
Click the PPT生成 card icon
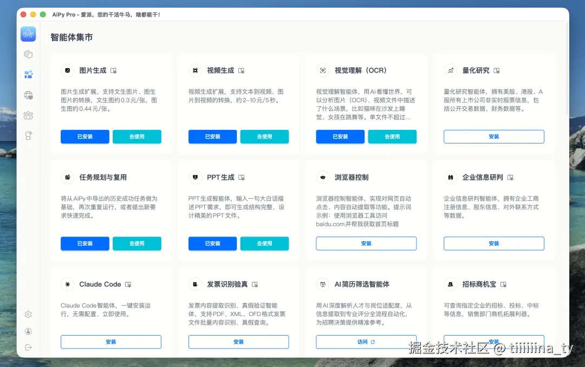(x=195, y=177)
